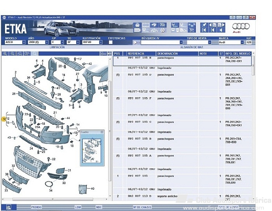
Task: Select the Limitación tab
Action: click(x=57, y=47)
